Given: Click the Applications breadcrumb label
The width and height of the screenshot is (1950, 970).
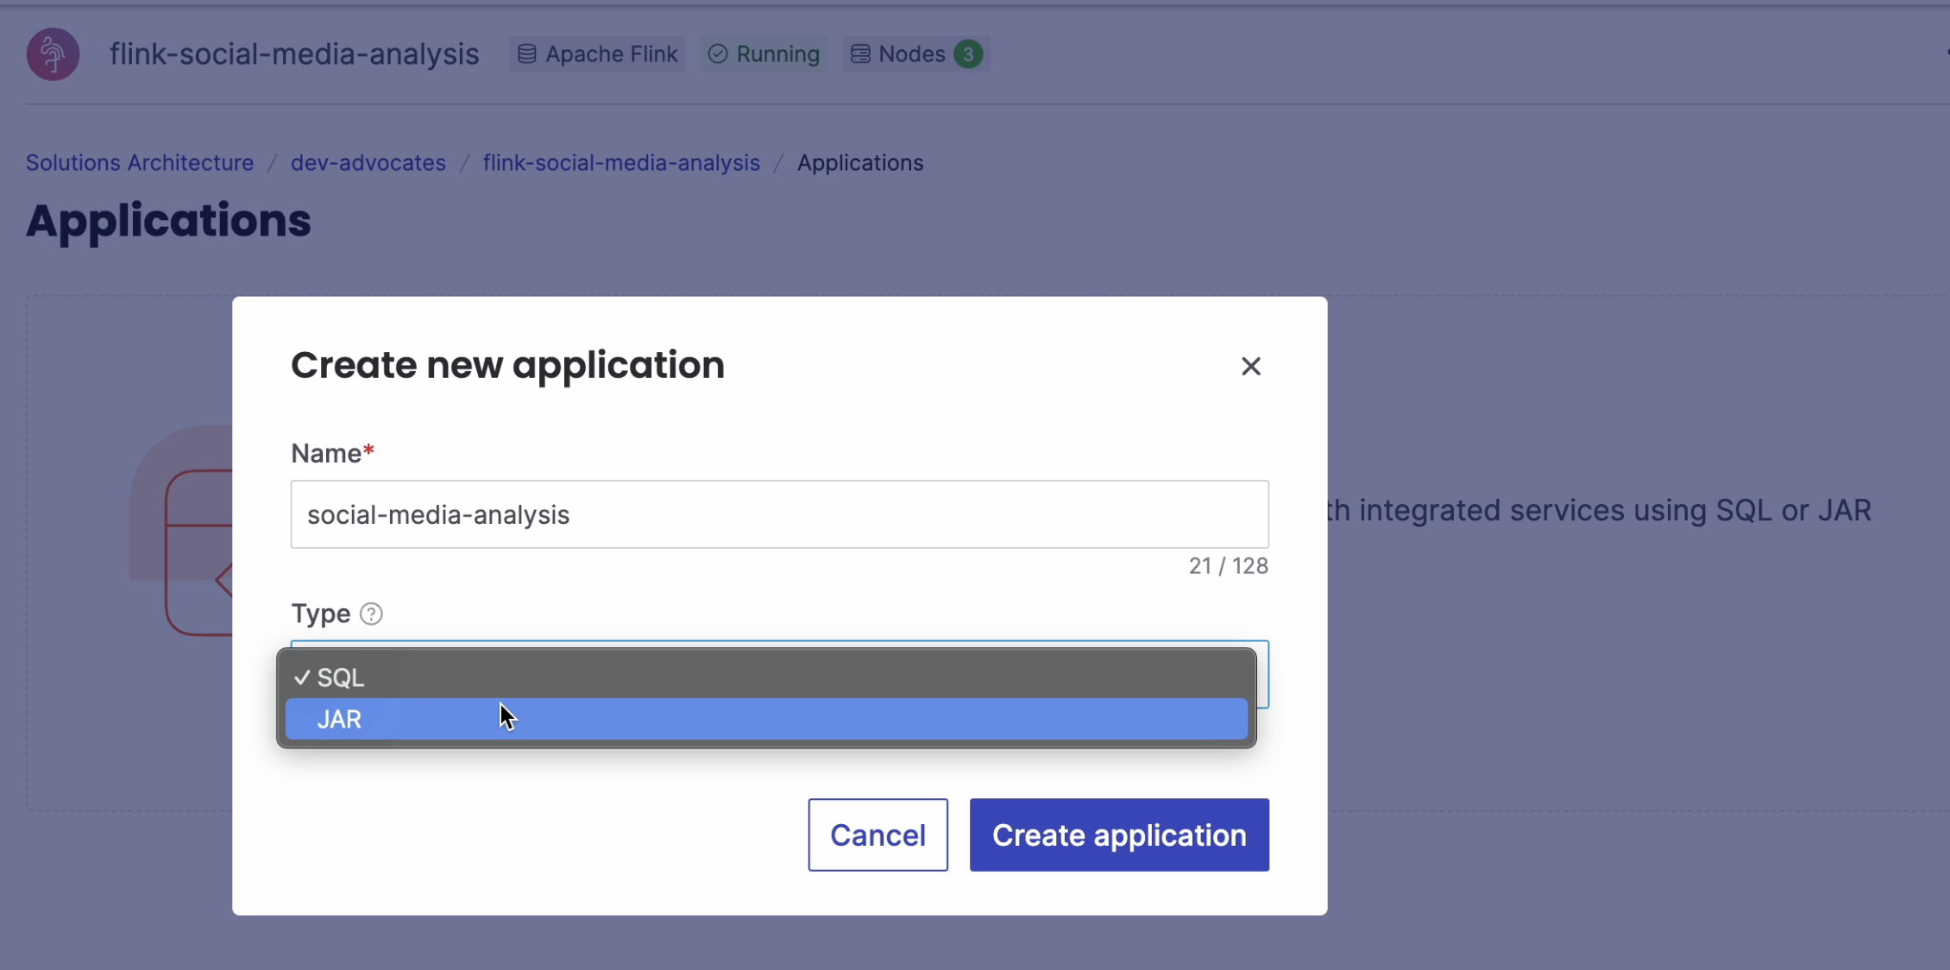Looking at the screenshot, I should [860, 162].
